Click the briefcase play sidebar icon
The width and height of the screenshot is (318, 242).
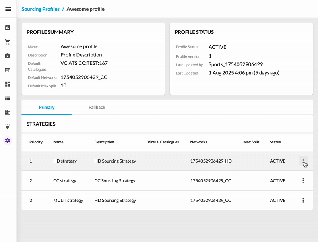8,56
